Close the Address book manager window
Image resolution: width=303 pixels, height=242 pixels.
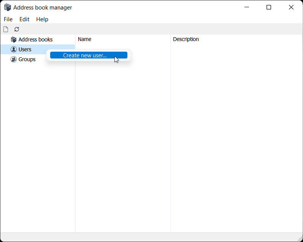pyautogui.click(x=291, y=7)
